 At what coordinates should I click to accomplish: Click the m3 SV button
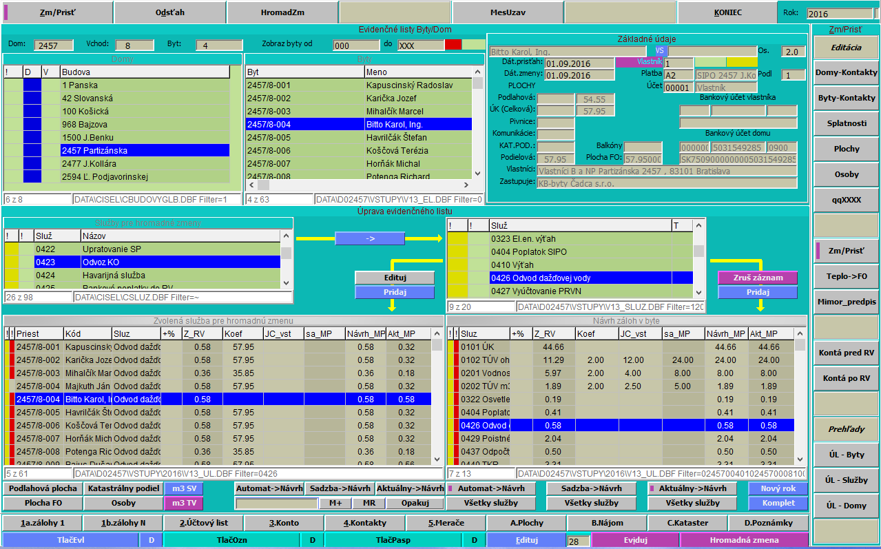(x=183, y=488)
